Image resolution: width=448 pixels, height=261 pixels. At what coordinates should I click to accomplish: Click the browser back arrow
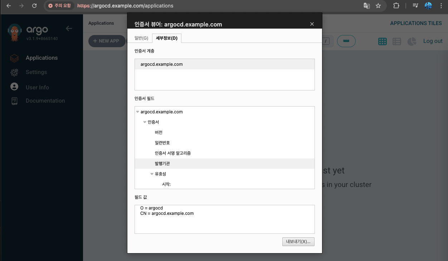click(x=9, y=6)
